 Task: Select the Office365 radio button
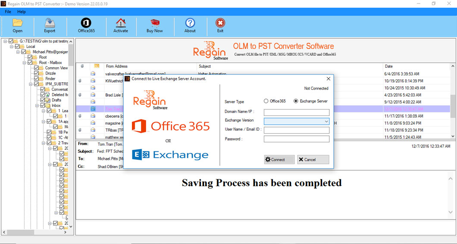point(266,101)
